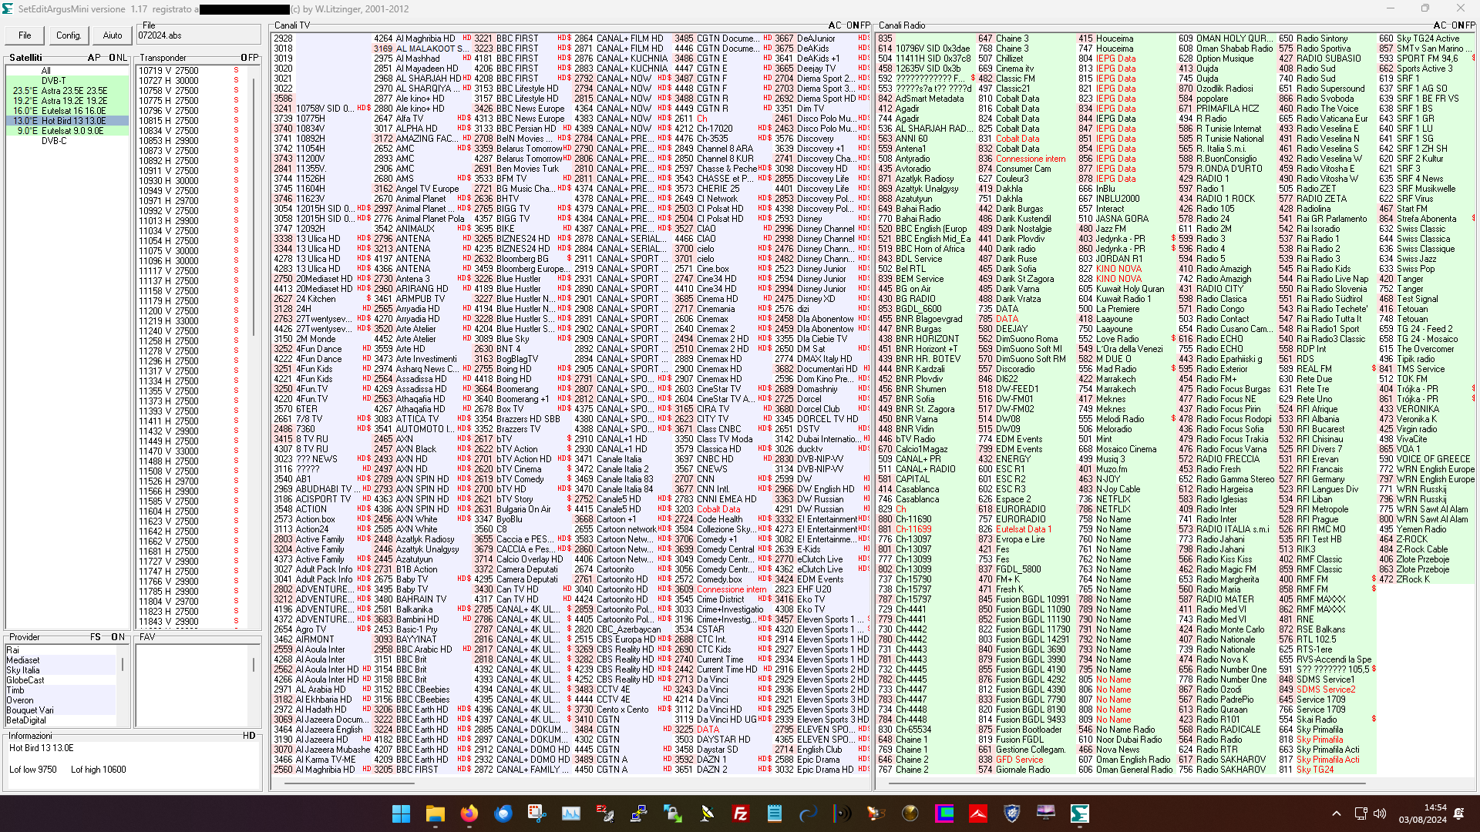Open the taskbar clock showing 14:54
The image size is (1480, 832).
click(x=1424, y=814)
